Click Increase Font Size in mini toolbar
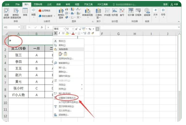The image size is (186, 125). [76, 29]
